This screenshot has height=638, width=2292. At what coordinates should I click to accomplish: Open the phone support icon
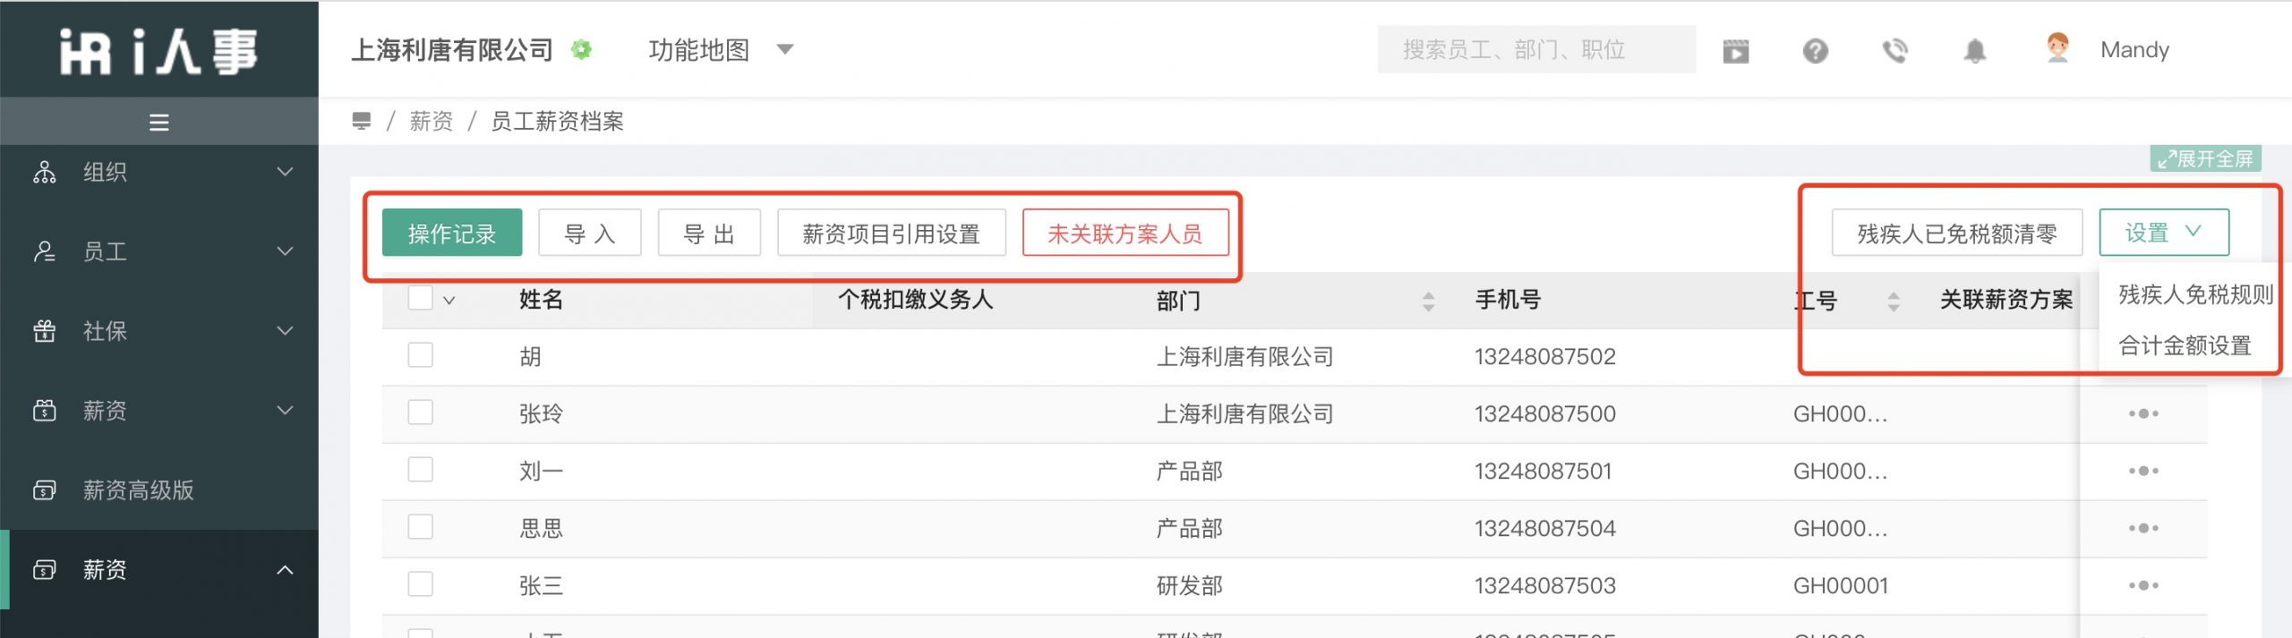1894,51
